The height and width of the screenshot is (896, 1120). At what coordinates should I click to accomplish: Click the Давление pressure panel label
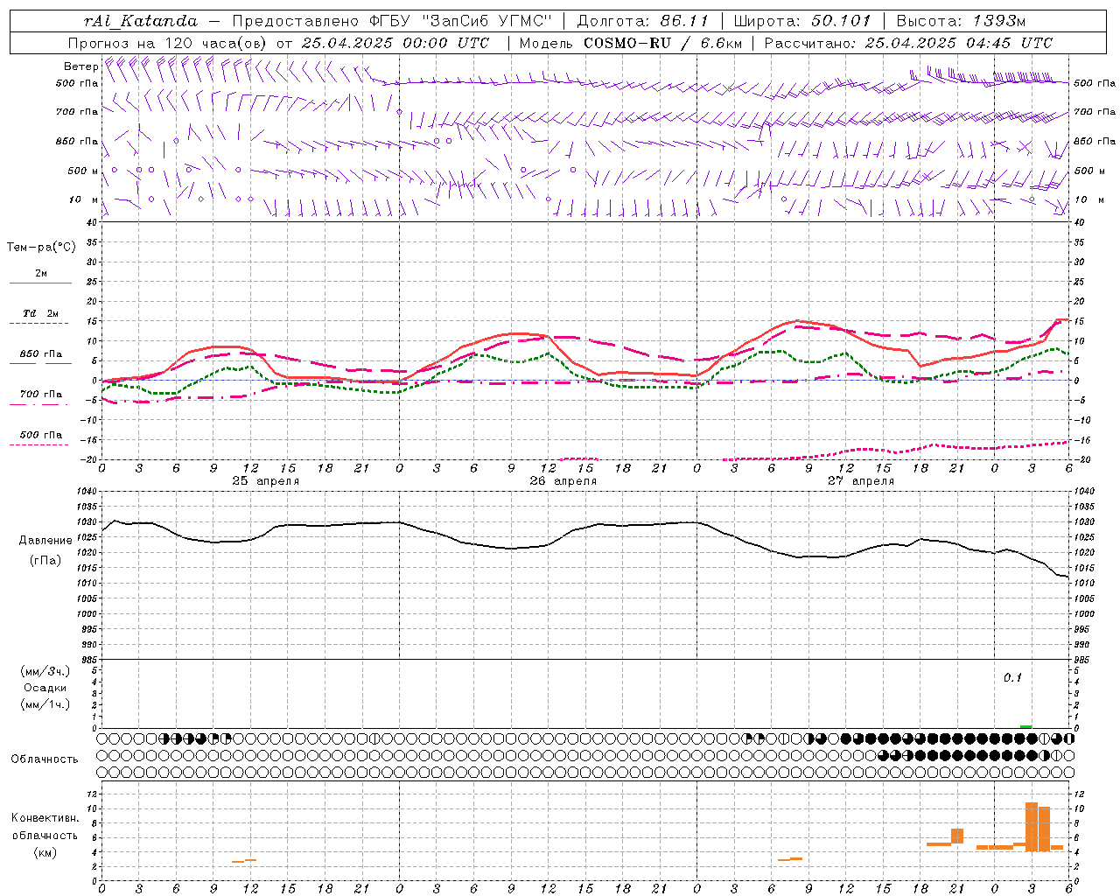coord(45,541)
